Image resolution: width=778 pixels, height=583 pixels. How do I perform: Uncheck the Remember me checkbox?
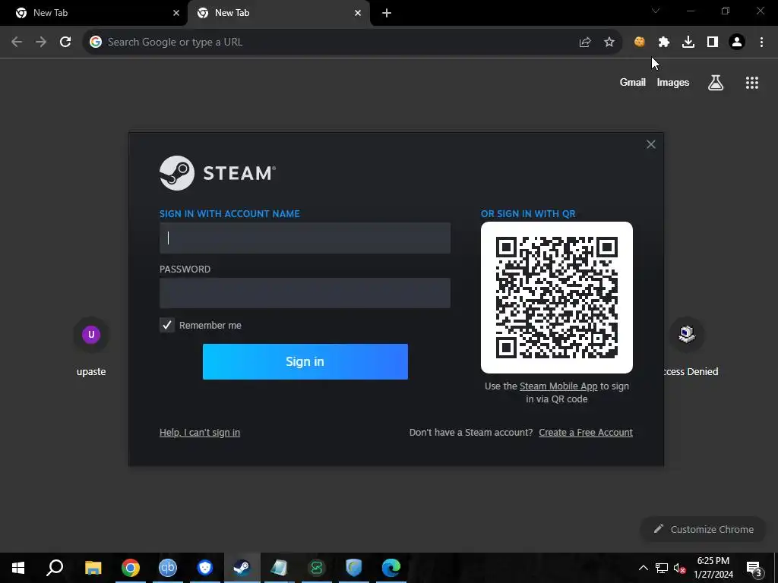tap(166, 325)
